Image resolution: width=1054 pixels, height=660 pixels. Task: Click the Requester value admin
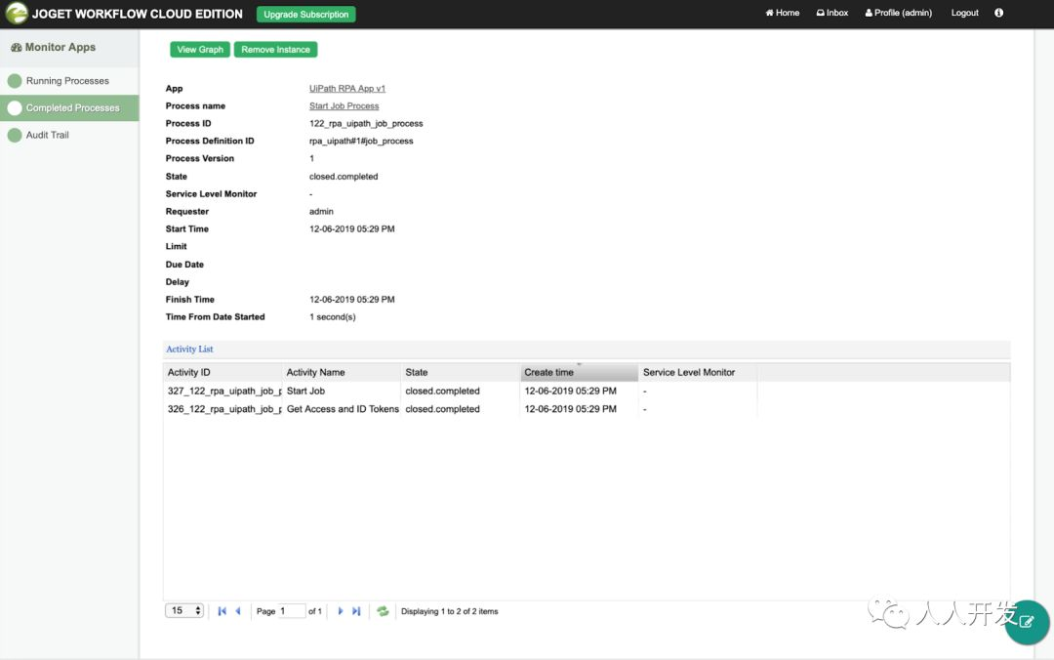click(321, 211)
